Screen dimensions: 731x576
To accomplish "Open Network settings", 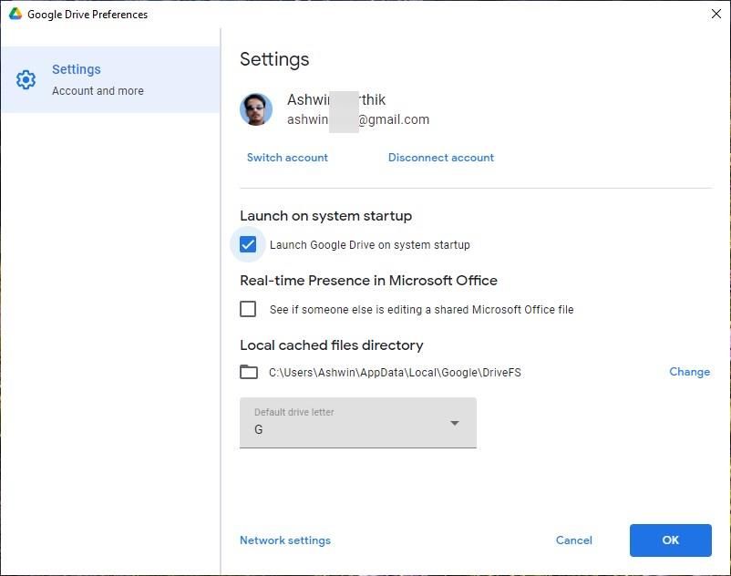I will click(x=285, y=540).
